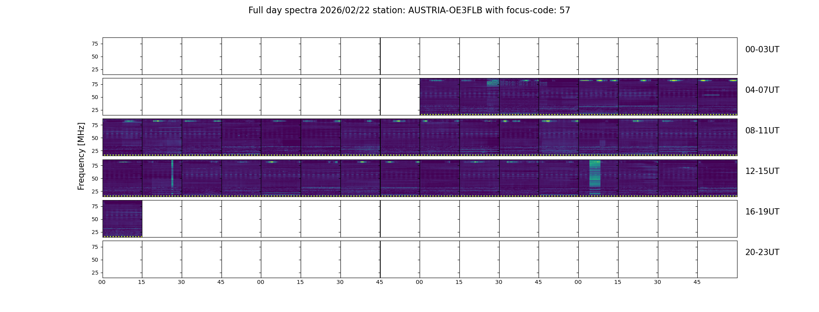The image size is (819, 312).
Task: Select the "08-11UT" row label
Action: click(x=762, y=131)
